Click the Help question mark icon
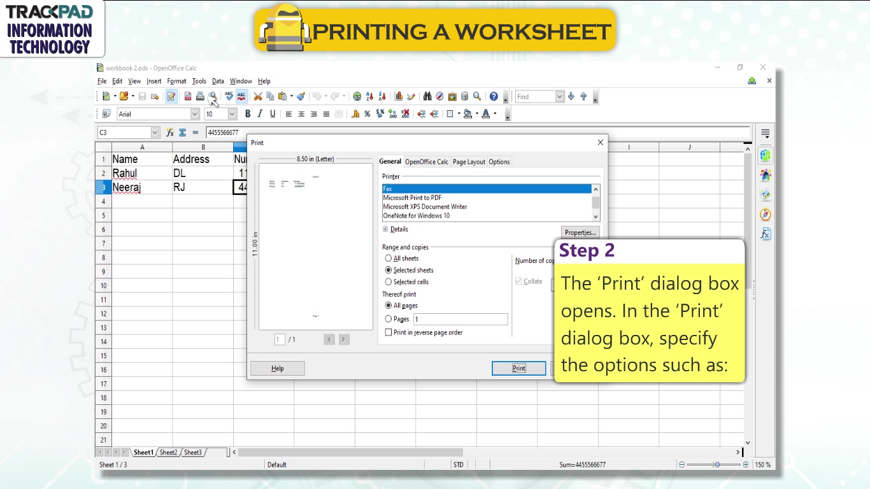The height and width of the screenshot is (489, 870). pyautogui.click(x=494, y=96)
